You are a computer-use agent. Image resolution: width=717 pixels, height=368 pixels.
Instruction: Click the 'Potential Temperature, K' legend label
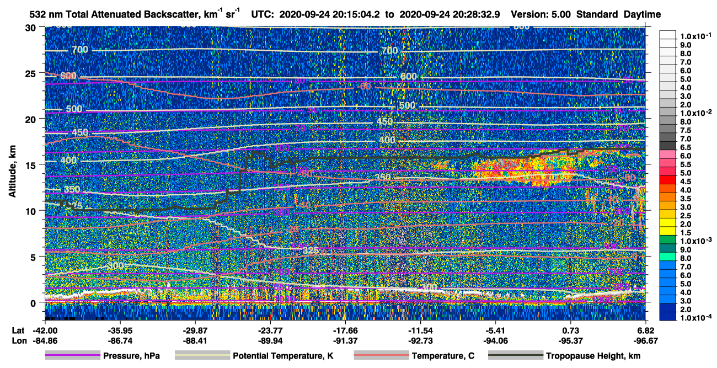coord(283,356)
